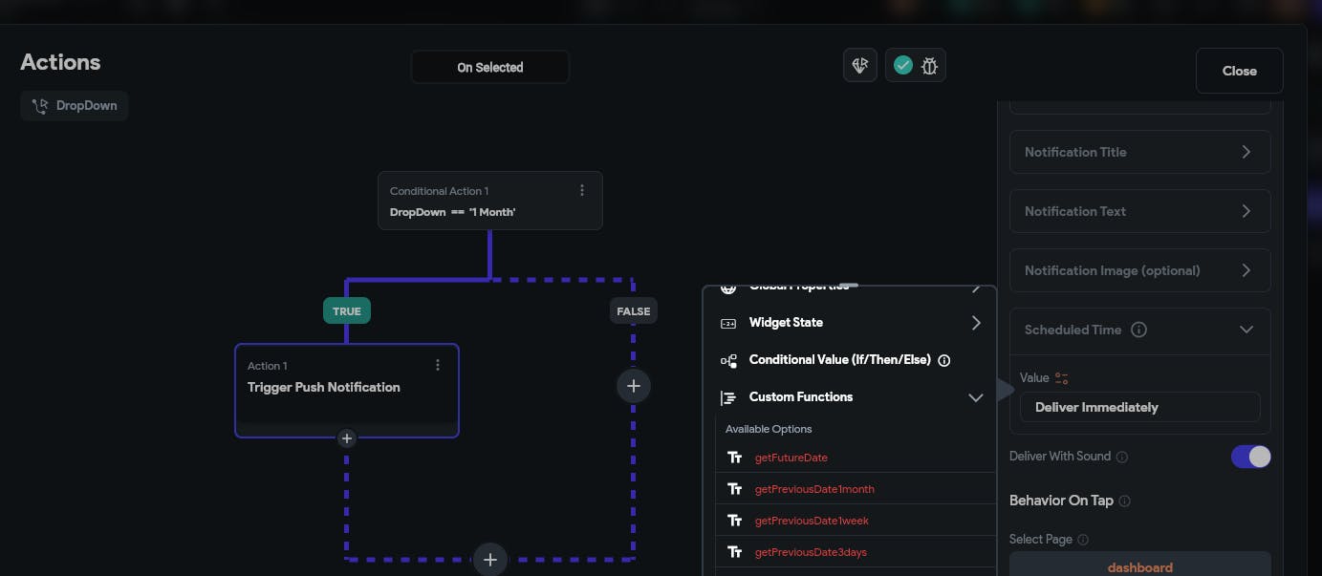Choose getPreviousDate1month from available options

pos(813,489)
